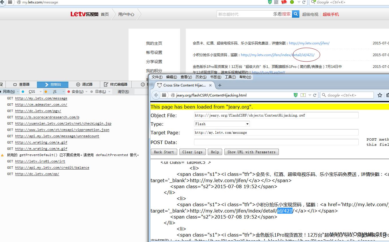Click the Hack Start button
The height and width of the screenshot is (242, 389).
click(x=164, y=152)
